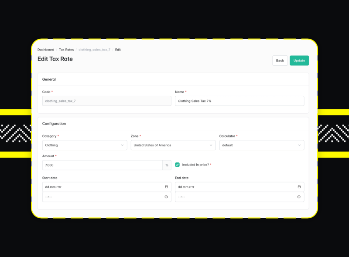Open the Start date time clock picker
This screenshot has width=349, height=257.
click(x=167, y=196)
